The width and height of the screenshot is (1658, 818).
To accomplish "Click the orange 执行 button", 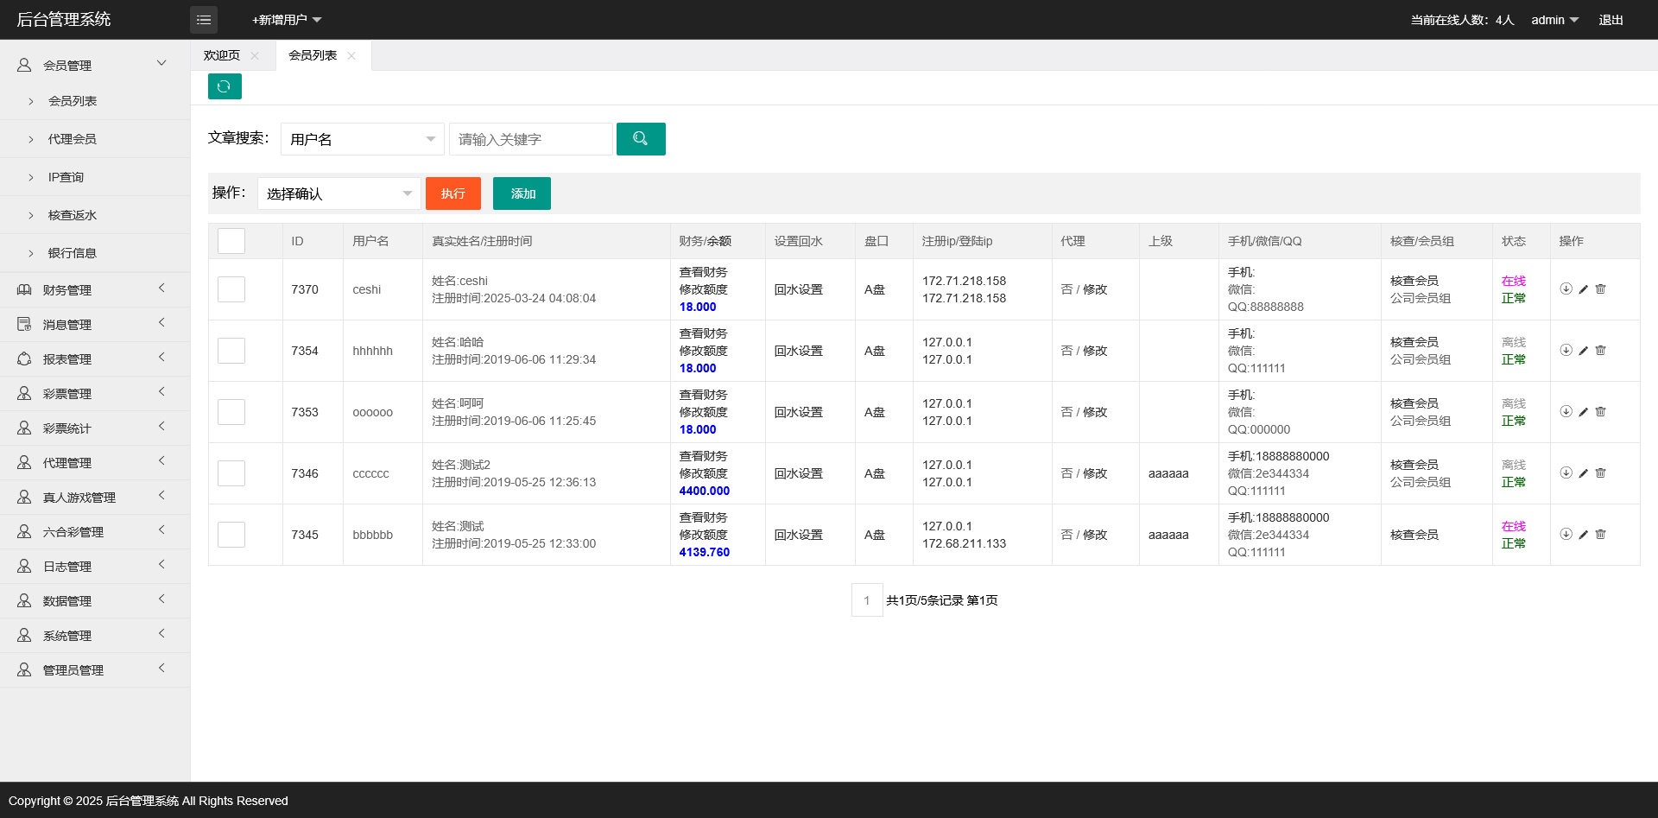I will (452, 193).
